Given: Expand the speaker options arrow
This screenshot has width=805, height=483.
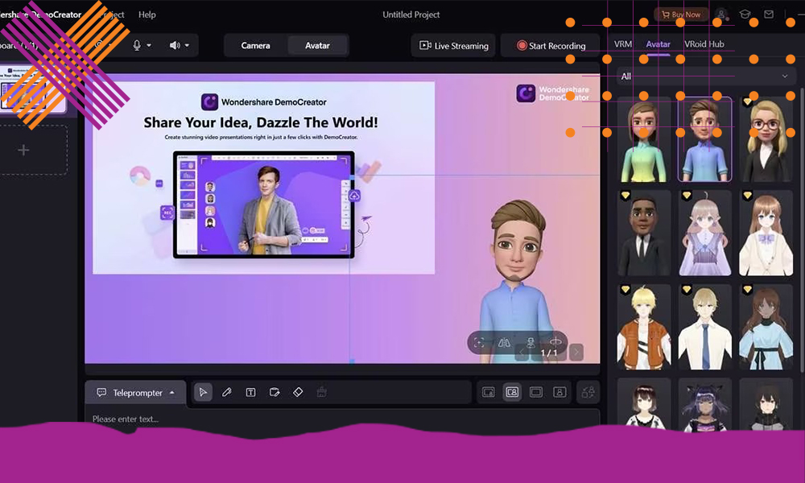Looking at the screenshot, I should point(187,45).
